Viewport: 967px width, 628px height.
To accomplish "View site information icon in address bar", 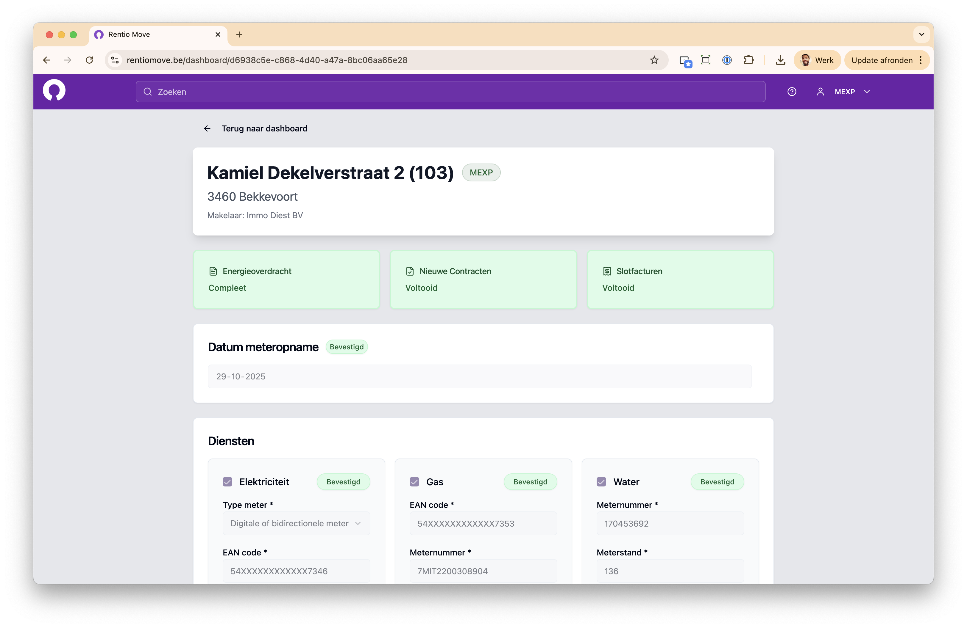I will tap(115, 60).
